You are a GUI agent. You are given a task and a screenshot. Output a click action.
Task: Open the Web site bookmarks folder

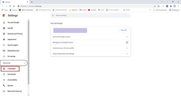click(x=73, y=10)
